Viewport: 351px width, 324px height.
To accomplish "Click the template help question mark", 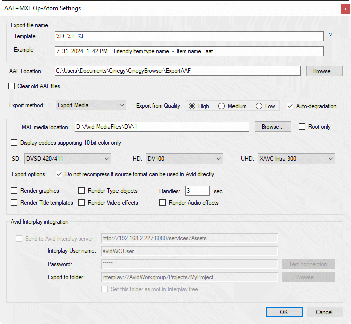I will [x=330, y=35].
